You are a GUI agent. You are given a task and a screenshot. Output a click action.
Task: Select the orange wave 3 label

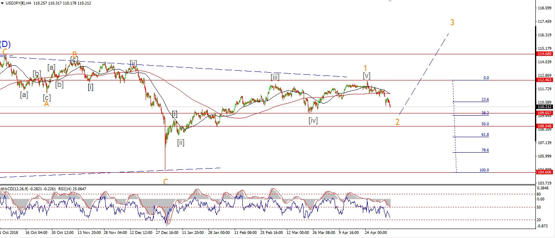(452, 22)
